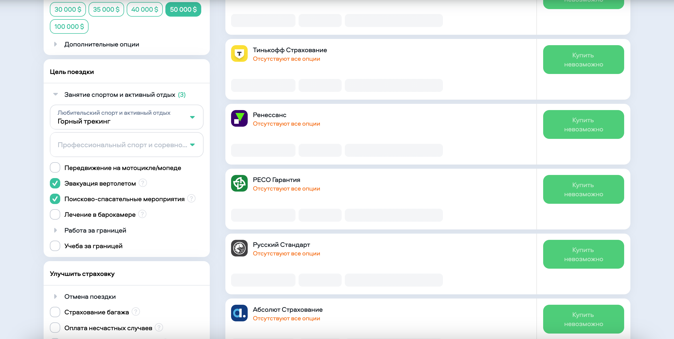Select 30 000 $ coverage amount

[68, 9]
